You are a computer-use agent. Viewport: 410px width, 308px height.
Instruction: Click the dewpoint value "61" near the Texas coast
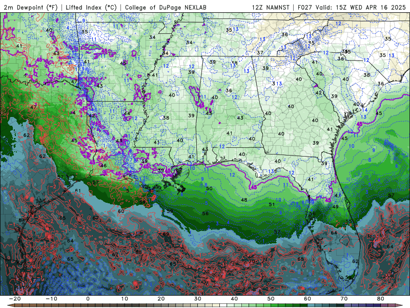78,190
